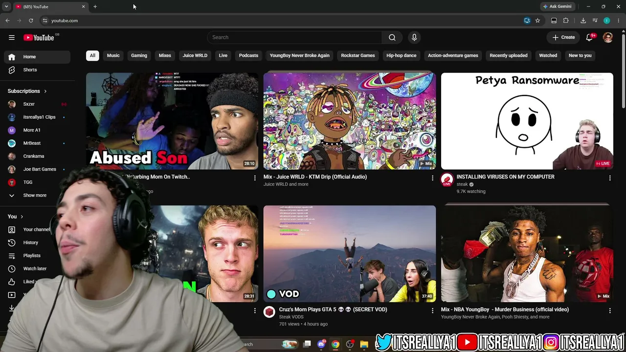Open the hamburger guide menu
This screenshot has width=626, height=352.
pos(12,37)
